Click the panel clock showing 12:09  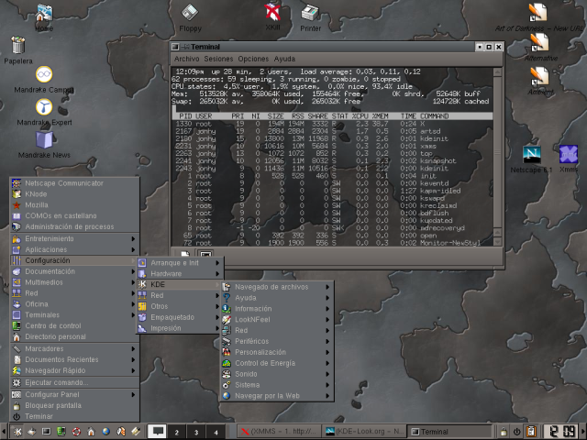[x=560, y=432]
